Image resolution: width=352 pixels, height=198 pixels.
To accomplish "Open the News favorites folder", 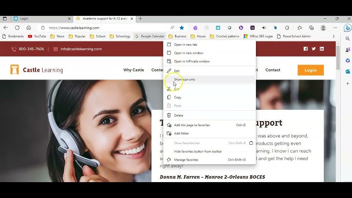I will pos(57,36).
